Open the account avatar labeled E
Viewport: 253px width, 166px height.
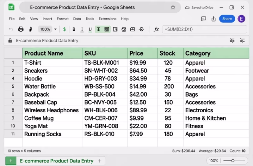pos(241,19)
